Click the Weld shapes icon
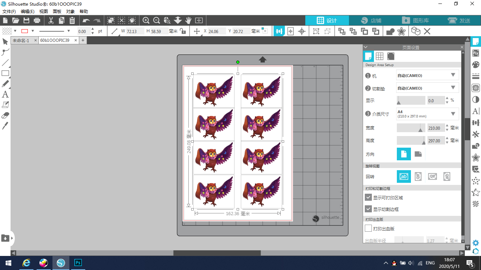This screenshot has height=270, width=481. pos(390,31)
